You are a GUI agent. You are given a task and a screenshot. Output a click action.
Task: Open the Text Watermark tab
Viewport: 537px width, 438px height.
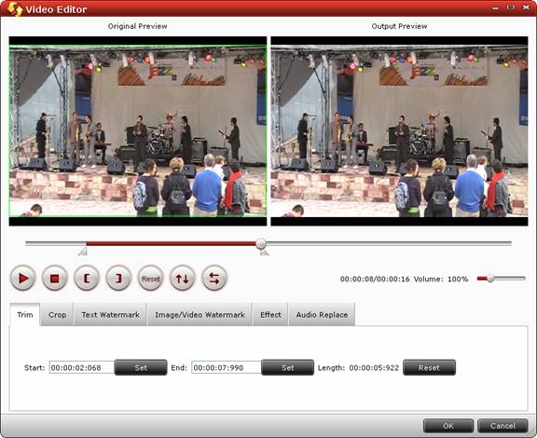111,314
